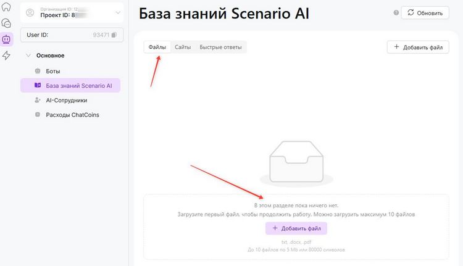Screen dimensions: 463x266
Task: Collapse the Основное section chevron
Action: pyautogui.click(x=28, y=55)
